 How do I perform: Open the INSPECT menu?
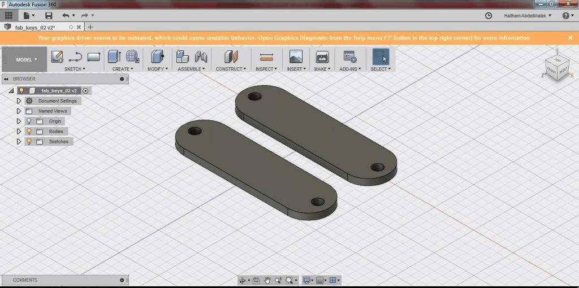point(266,69)
